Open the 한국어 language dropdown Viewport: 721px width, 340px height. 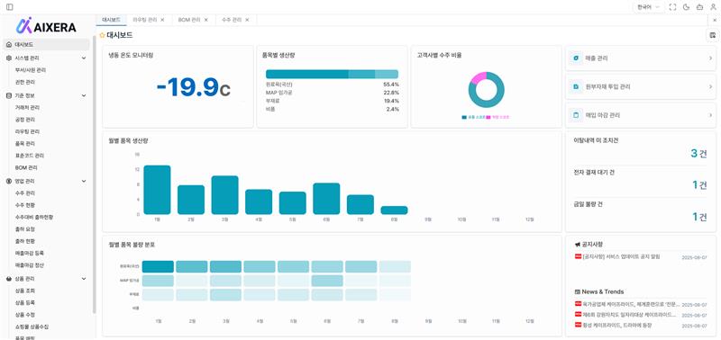649,7
